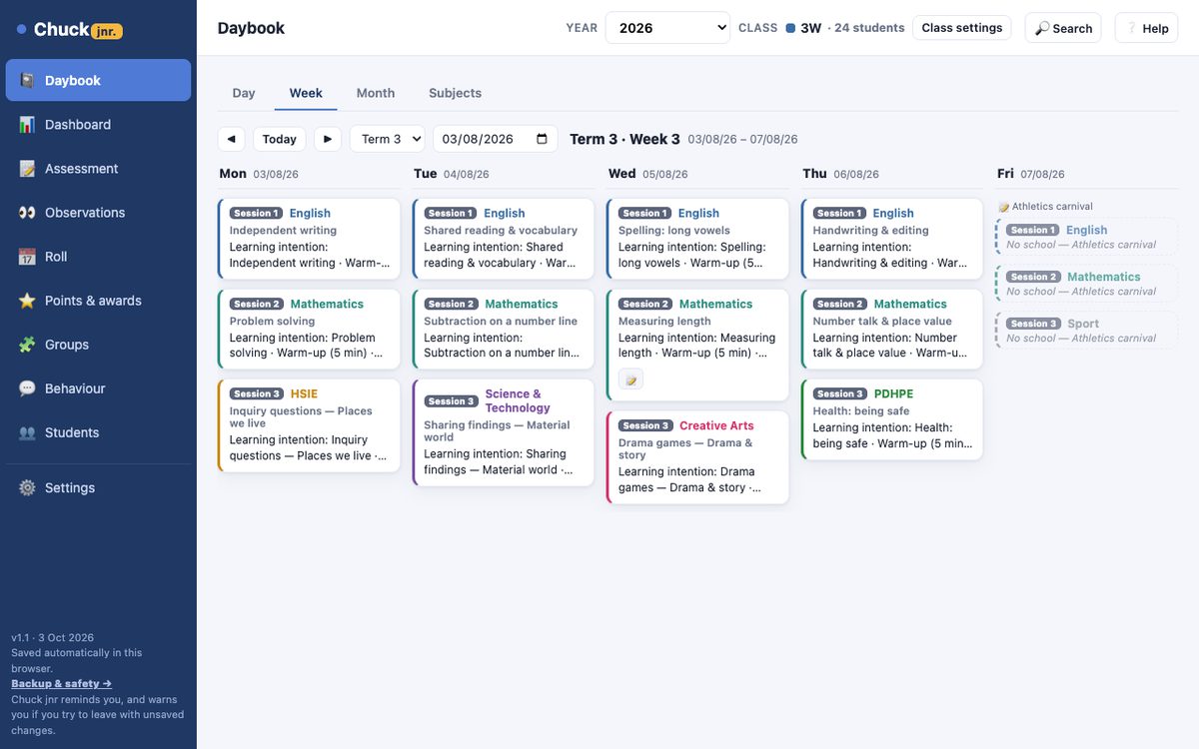Open Roll in the sidebar
This screenshot has width=1199, height=749.
click(98, 256)
